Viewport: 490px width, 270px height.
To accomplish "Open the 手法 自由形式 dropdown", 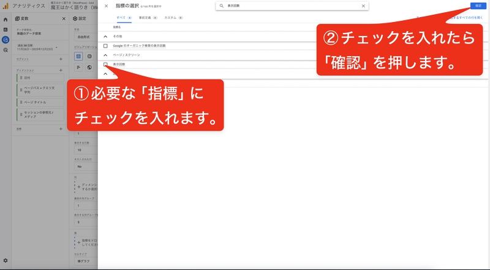I will [86, 37].
